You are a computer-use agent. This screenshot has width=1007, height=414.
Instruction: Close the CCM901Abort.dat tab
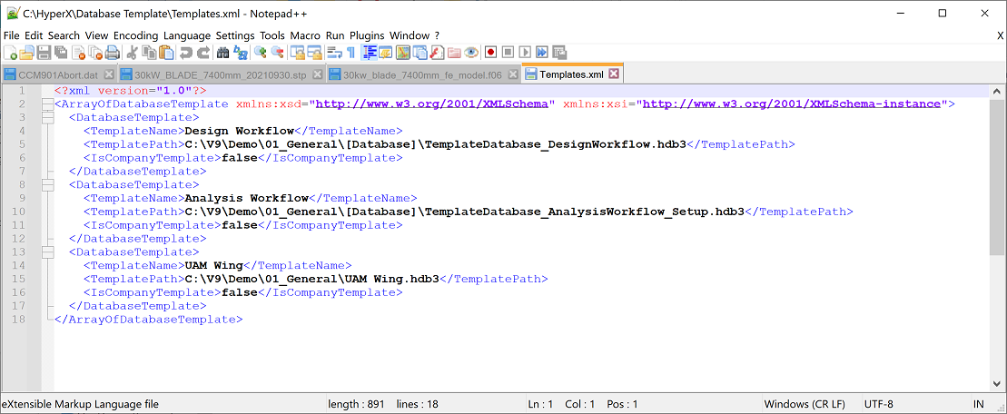tap(109, 74)
